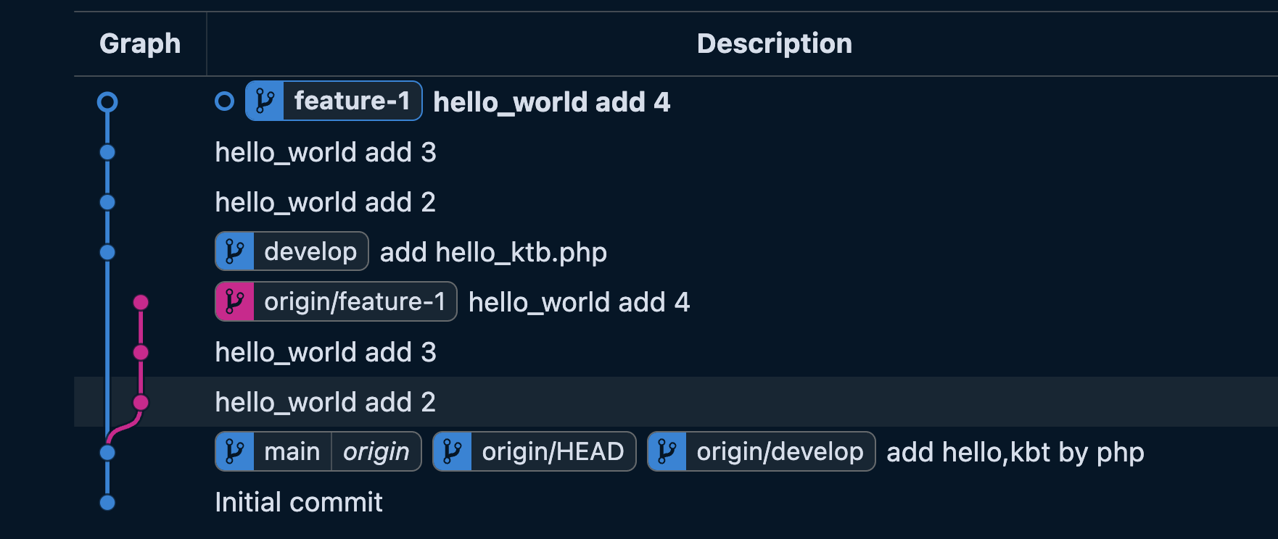Select the origin/develop label
Screen dimensions: 1278x539
(780, 451)
